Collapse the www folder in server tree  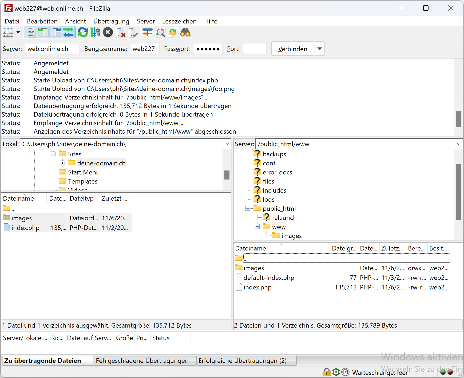(x=257, y=226)
